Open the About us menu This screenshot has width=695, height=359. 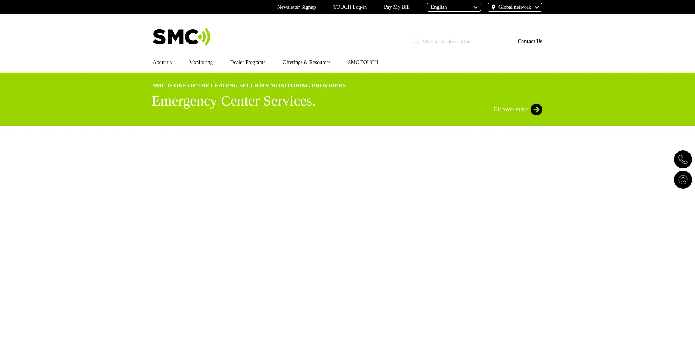[162, 62]
